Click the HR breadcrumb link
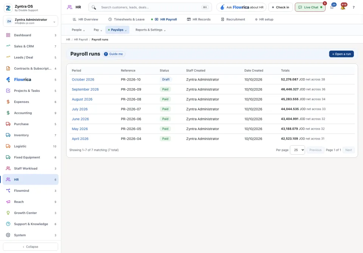Viewport: 363px width, 253px height. tap(68, 40)
